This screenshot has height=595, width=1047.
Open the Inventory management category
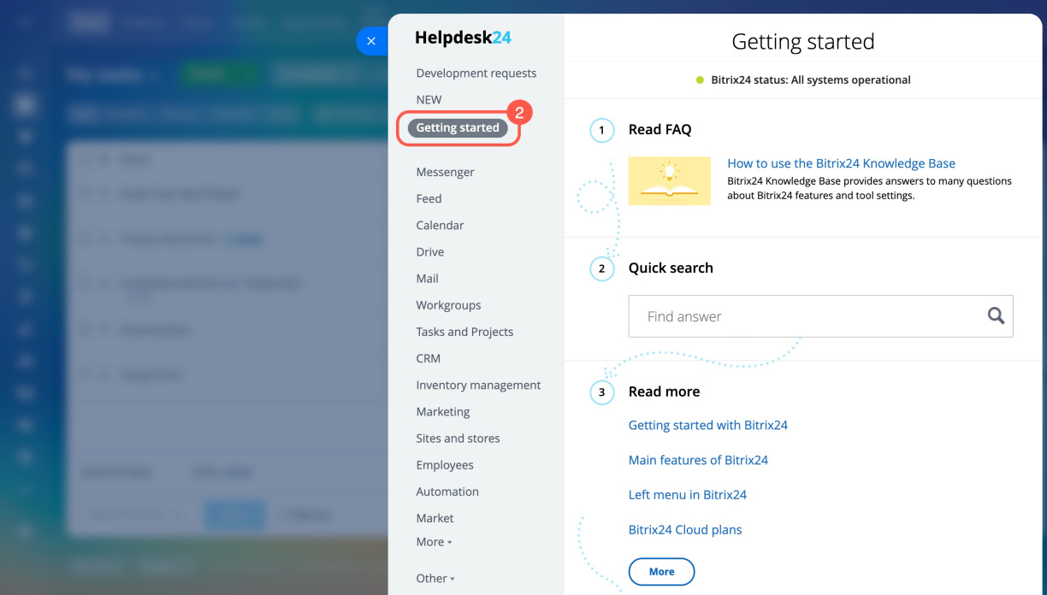pyautogui.click(x=478, y=385)
